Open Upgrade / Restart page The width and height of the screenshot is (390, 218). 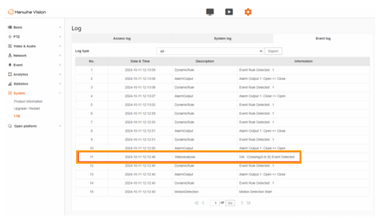(26, 109)
